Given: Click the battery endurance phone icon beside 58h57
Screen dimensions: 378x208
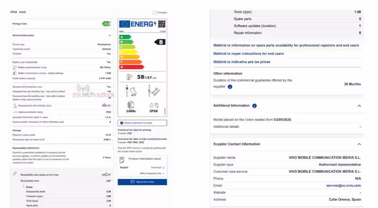Looking at the screenshot, I should pos(130,77).
